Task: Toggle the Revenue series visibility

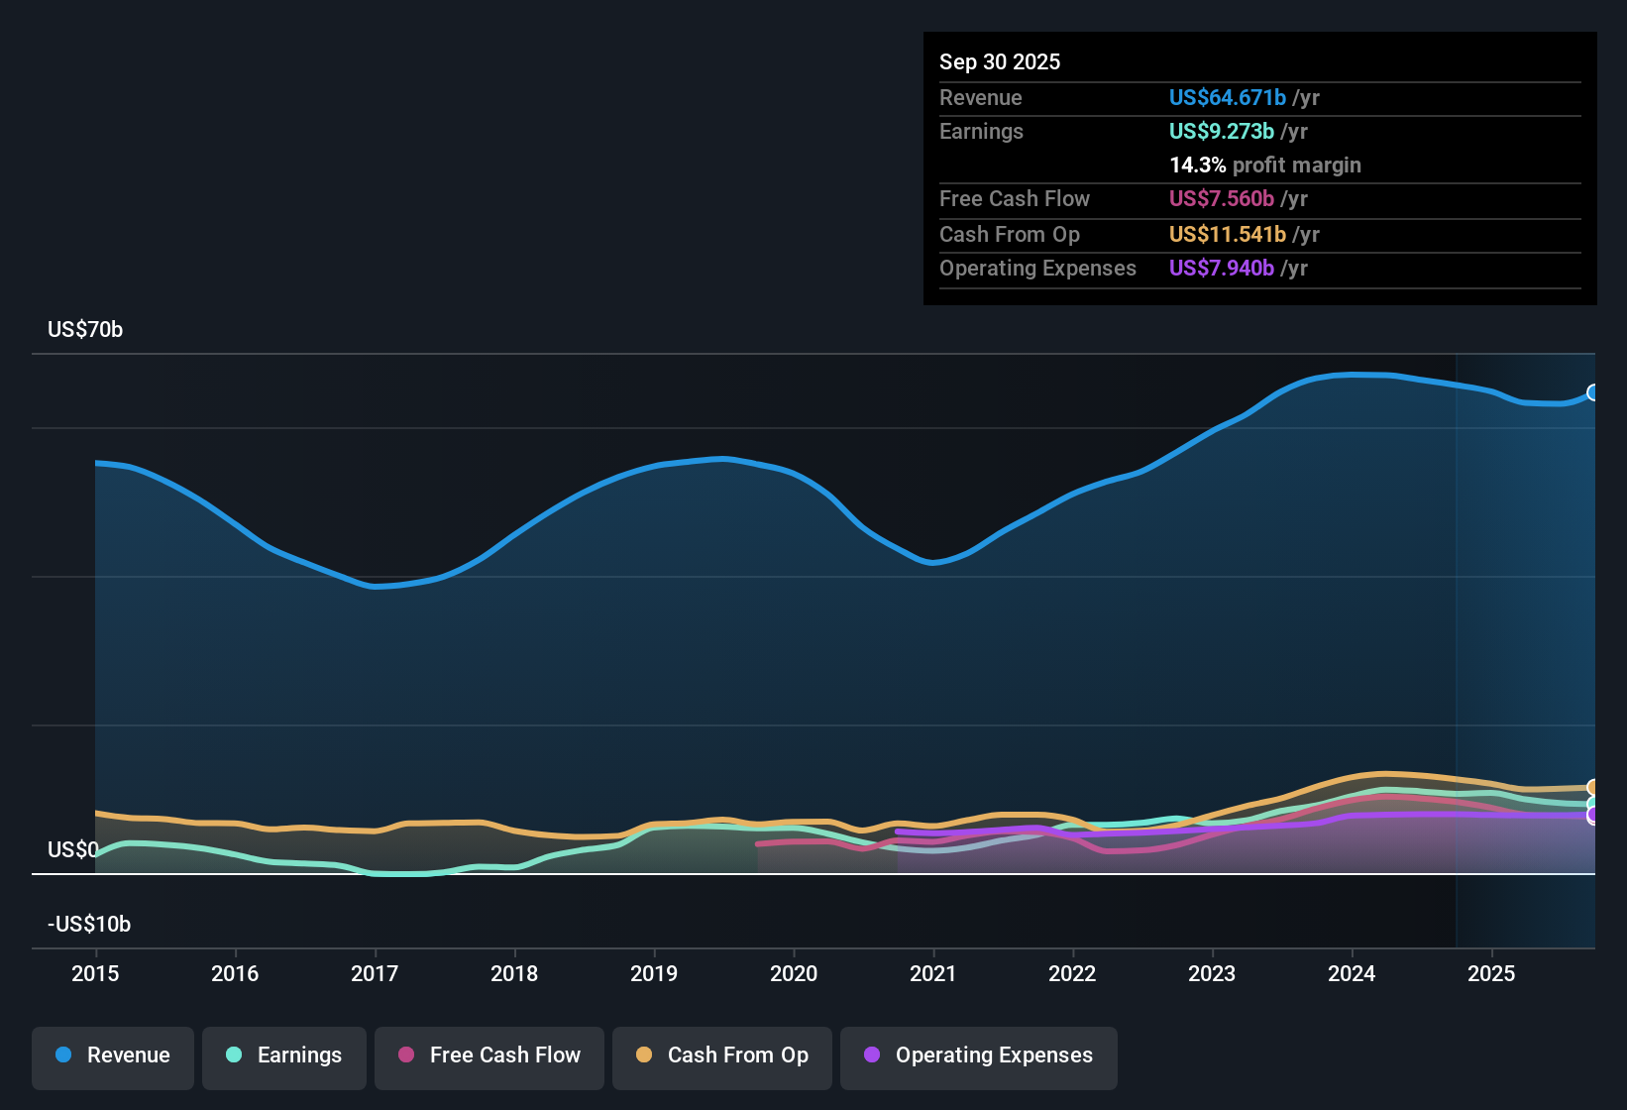Action: [x=112, y=1055]
